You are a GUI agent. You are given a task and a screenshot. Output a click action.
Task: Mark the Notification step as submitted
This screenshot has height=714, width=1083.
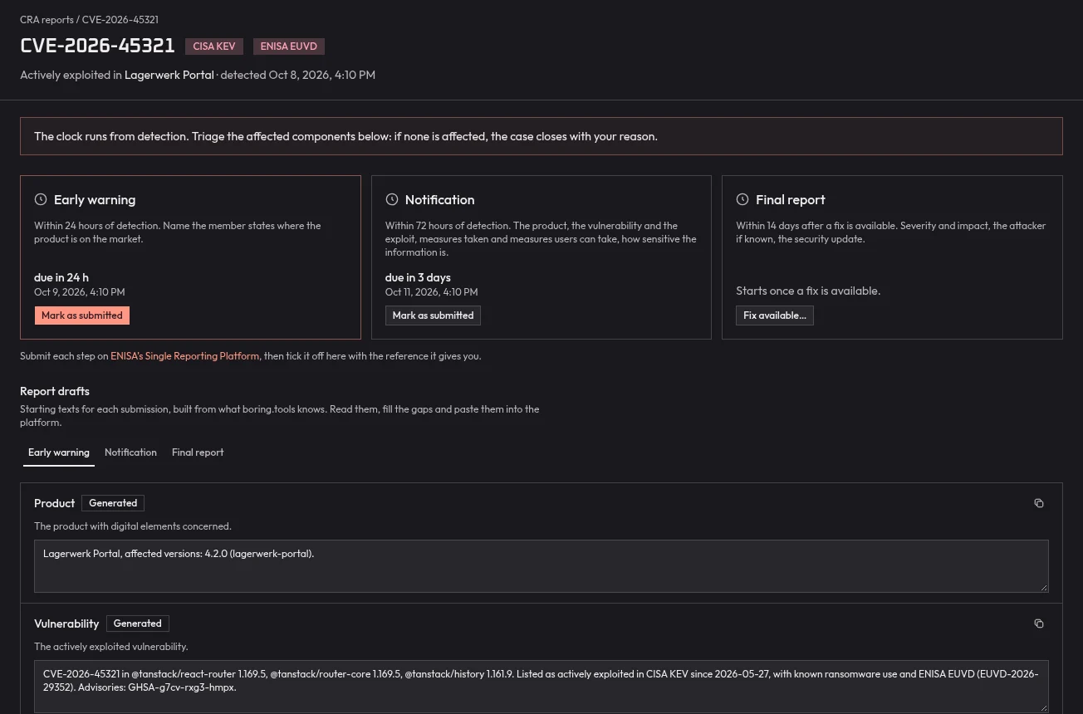click(433, 315)
